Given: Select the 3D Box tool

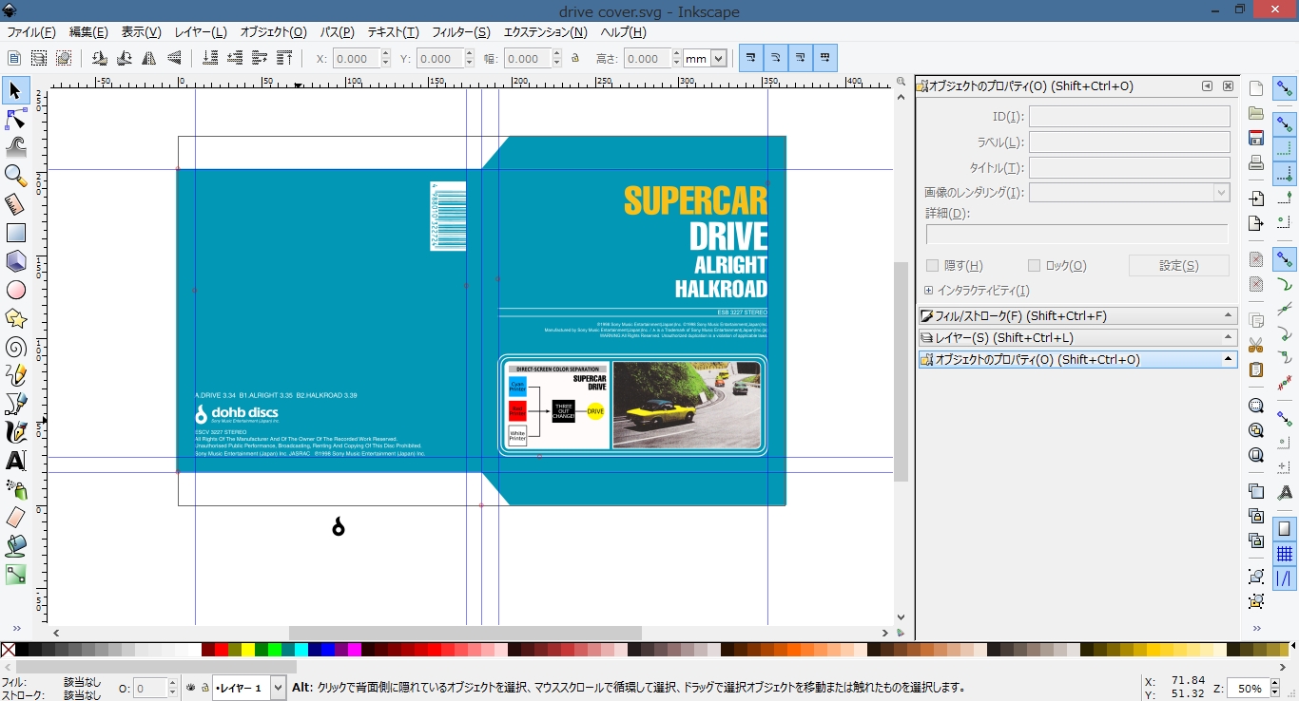Looking at the screenshot, I should 15,261.
